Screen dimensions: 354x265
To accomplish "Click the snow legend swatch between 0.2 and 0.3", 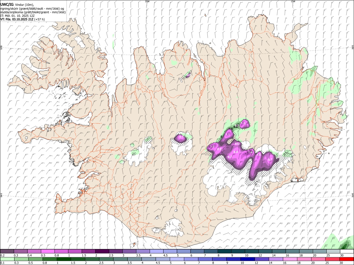I will pyautogui.click(x=7, y=251).
